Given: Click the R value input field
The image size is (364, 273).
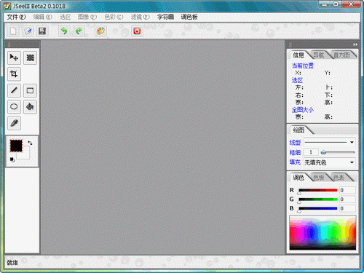Looking at the screenshot, I should pos(347,190).
